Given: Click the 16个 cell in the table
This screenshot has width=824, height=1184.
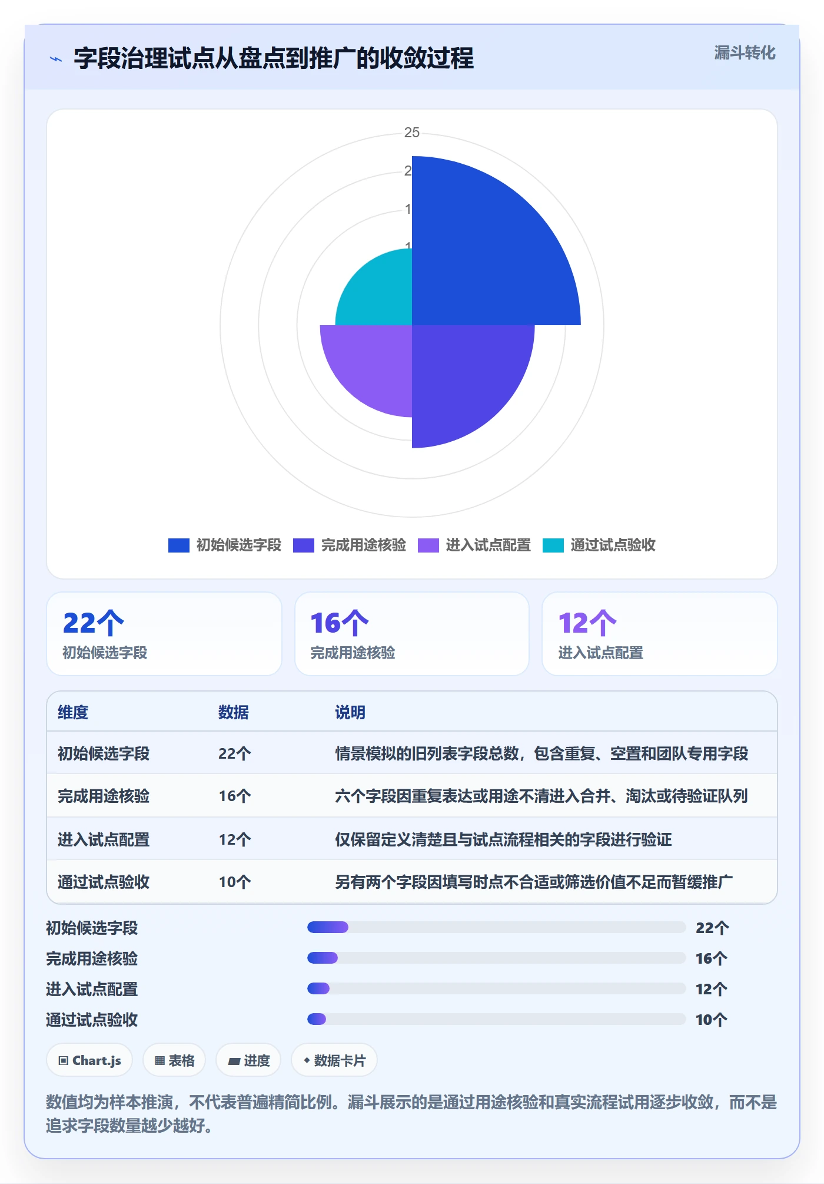Looking at the screenshot, I should (235, 796).
